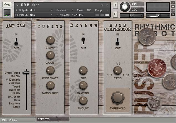This screenshot has height=123, width=176.
Task: Select UK 70s far cabinet
Action: pos(14,97)
